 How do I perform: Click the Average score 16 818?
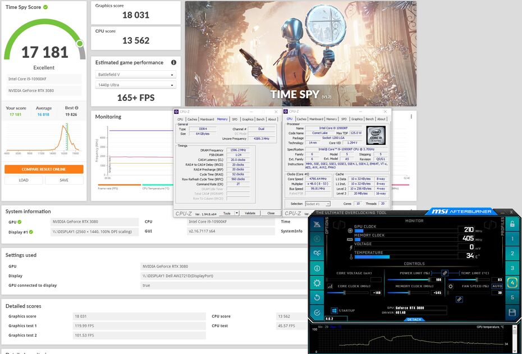pyautogui.click(x=43, y=114)
